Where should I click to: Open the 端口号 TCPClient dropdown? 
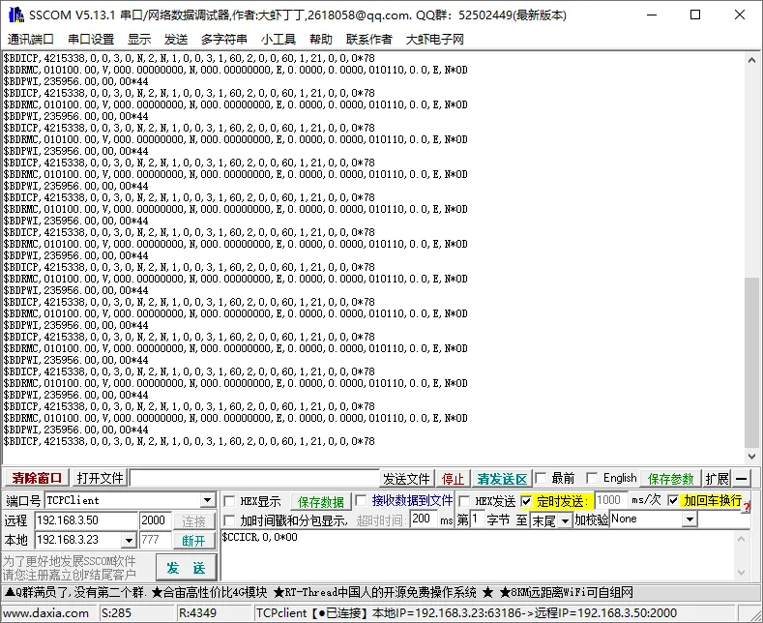(x=208, y=501)
